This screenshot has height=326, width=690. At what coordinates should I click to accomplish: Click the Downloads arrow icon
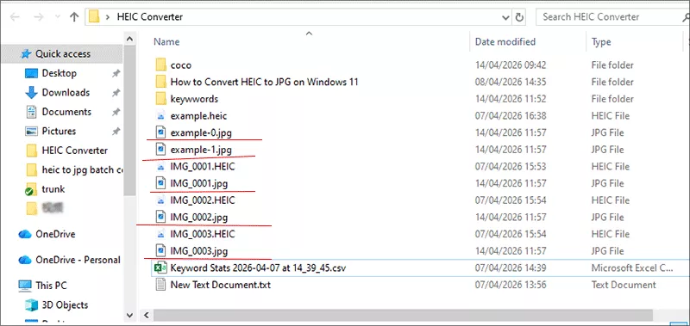[32, 93]
